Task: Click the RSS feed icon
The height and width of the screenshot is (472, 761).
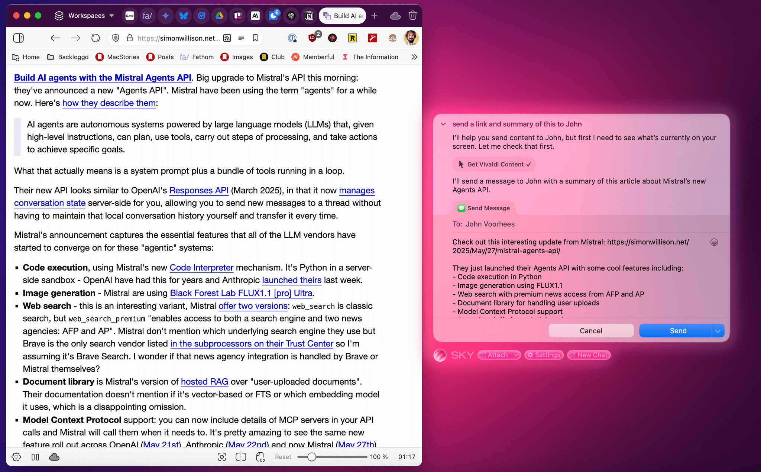Action: [227, 38]
